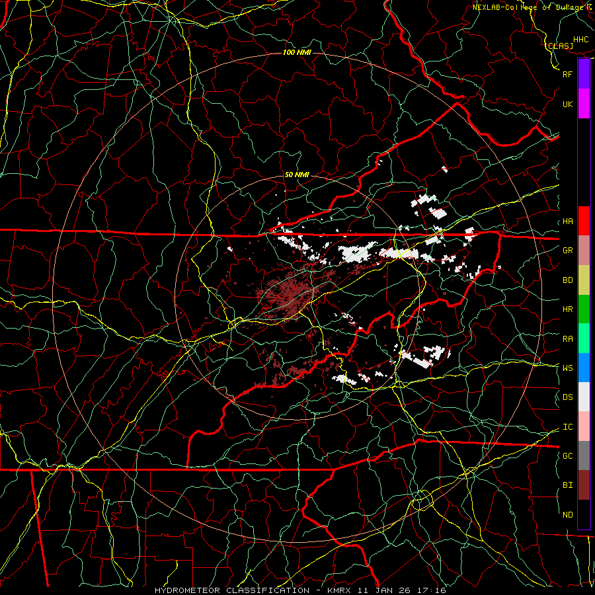Click 'HYDROMETEOR CLASSIFICATION' title text
The width and height of the screenshot is (595, 595).
232,590
